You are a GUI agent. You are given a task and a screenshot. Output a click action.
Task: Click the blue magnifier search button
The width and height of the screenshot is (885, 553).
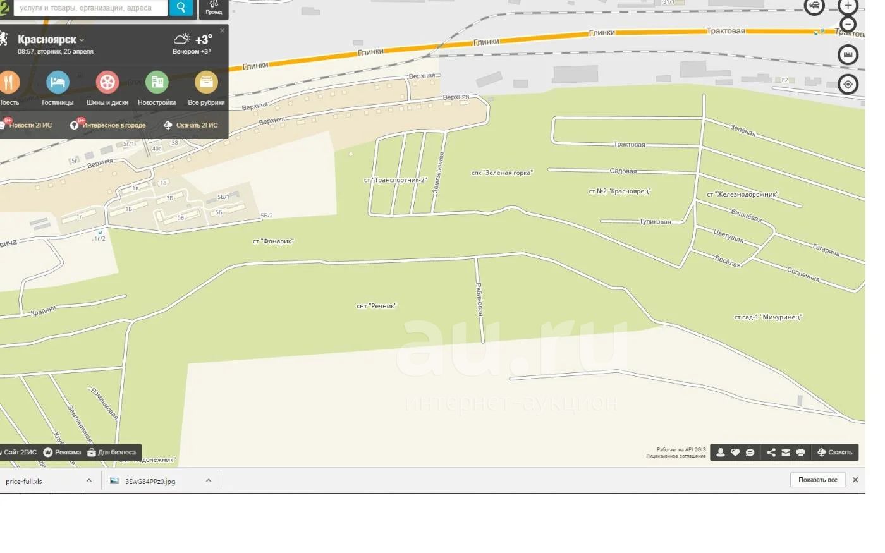[181, 8]
